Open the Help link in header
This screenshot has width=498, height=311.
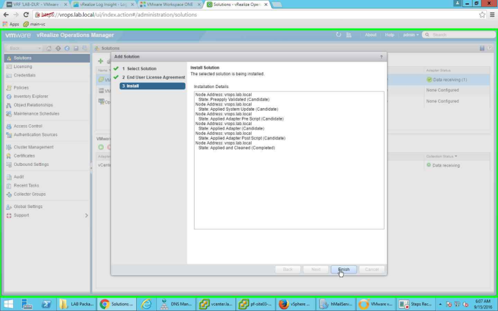[389, 35]
